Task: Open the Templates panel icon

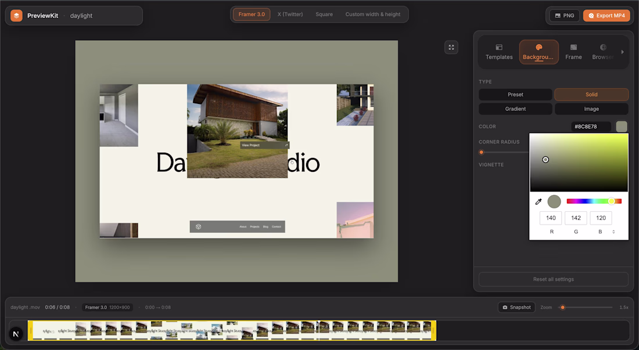Action: pos(499,47)
